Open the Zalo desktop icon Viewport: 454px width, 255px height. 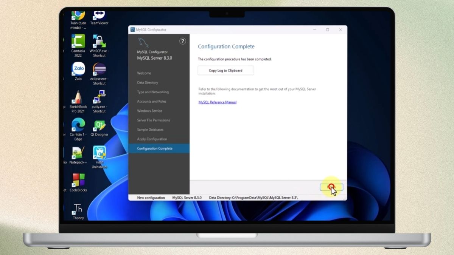pyautogui.click(x=78, y=69)
